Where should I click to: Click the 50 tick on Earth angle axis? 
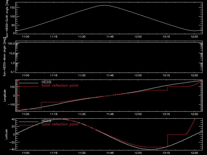coord(13,25)
